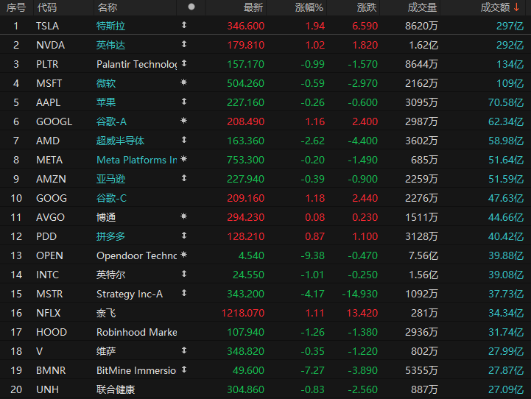Click the up-down arrow icon in AMD row
531x399 pixels.
(x=184, y=140)
